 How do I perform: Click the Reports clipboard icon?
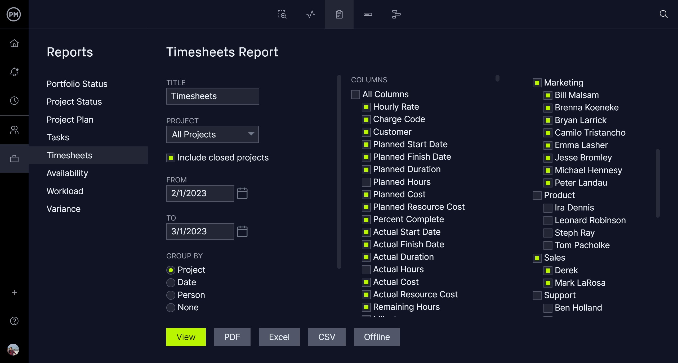pyautogui.click(x=339, y=14)
